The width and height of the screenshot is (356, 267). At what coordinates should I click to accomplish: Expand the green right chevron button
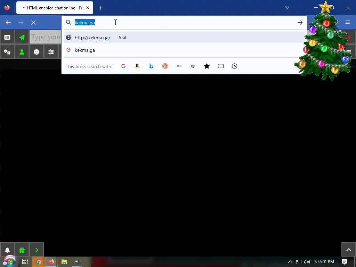[x=37, y=250]
